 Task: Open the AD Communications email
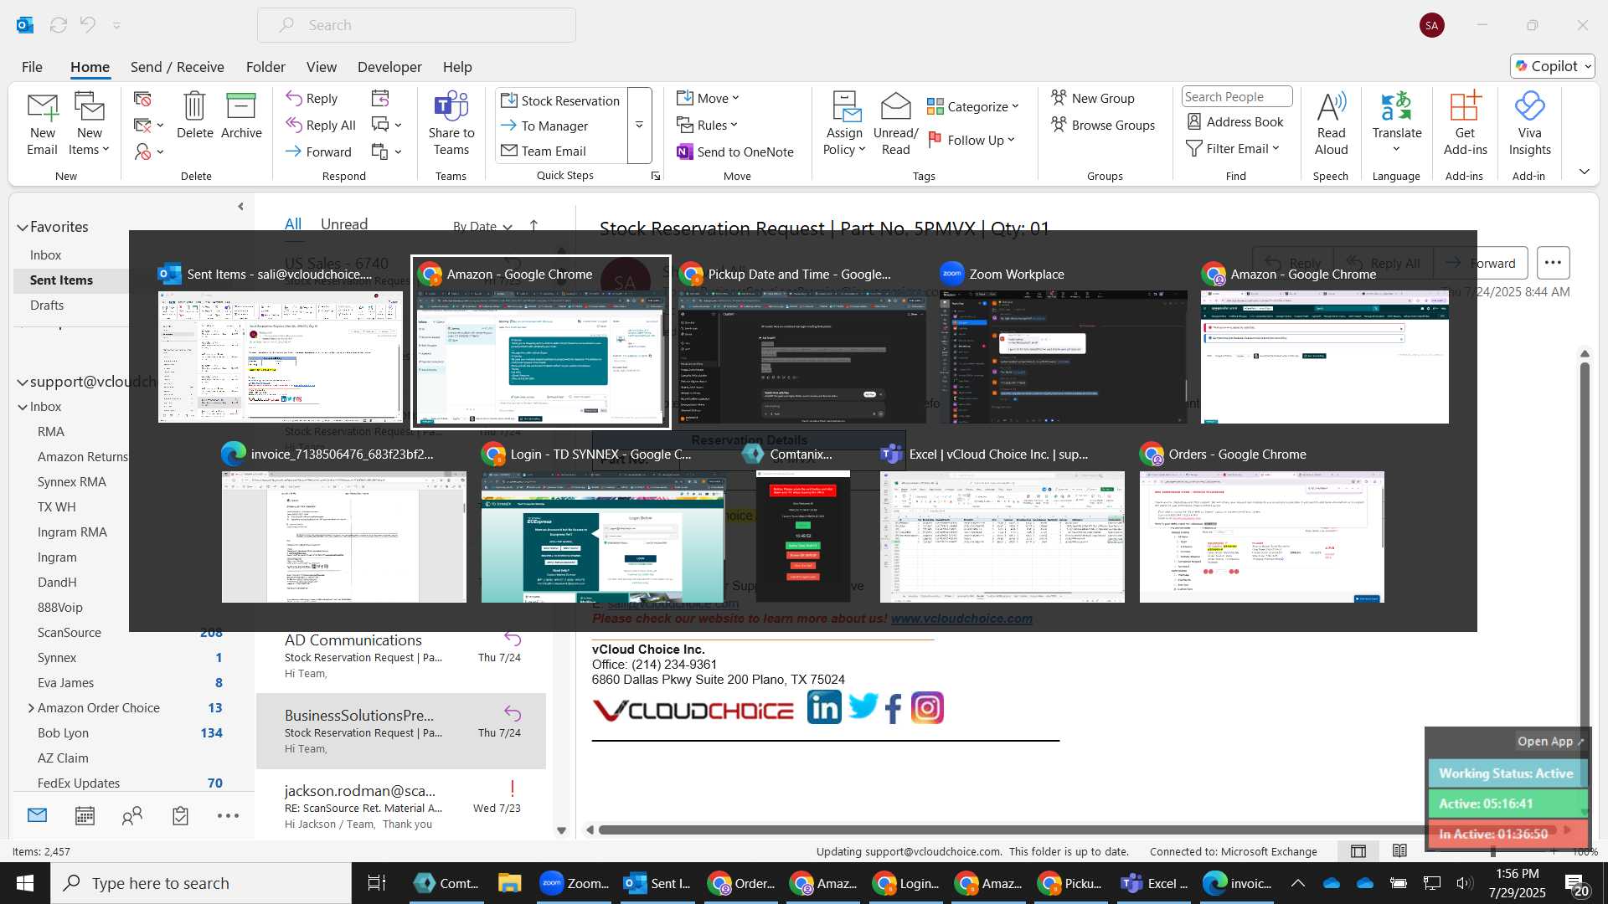coord(402,655)
